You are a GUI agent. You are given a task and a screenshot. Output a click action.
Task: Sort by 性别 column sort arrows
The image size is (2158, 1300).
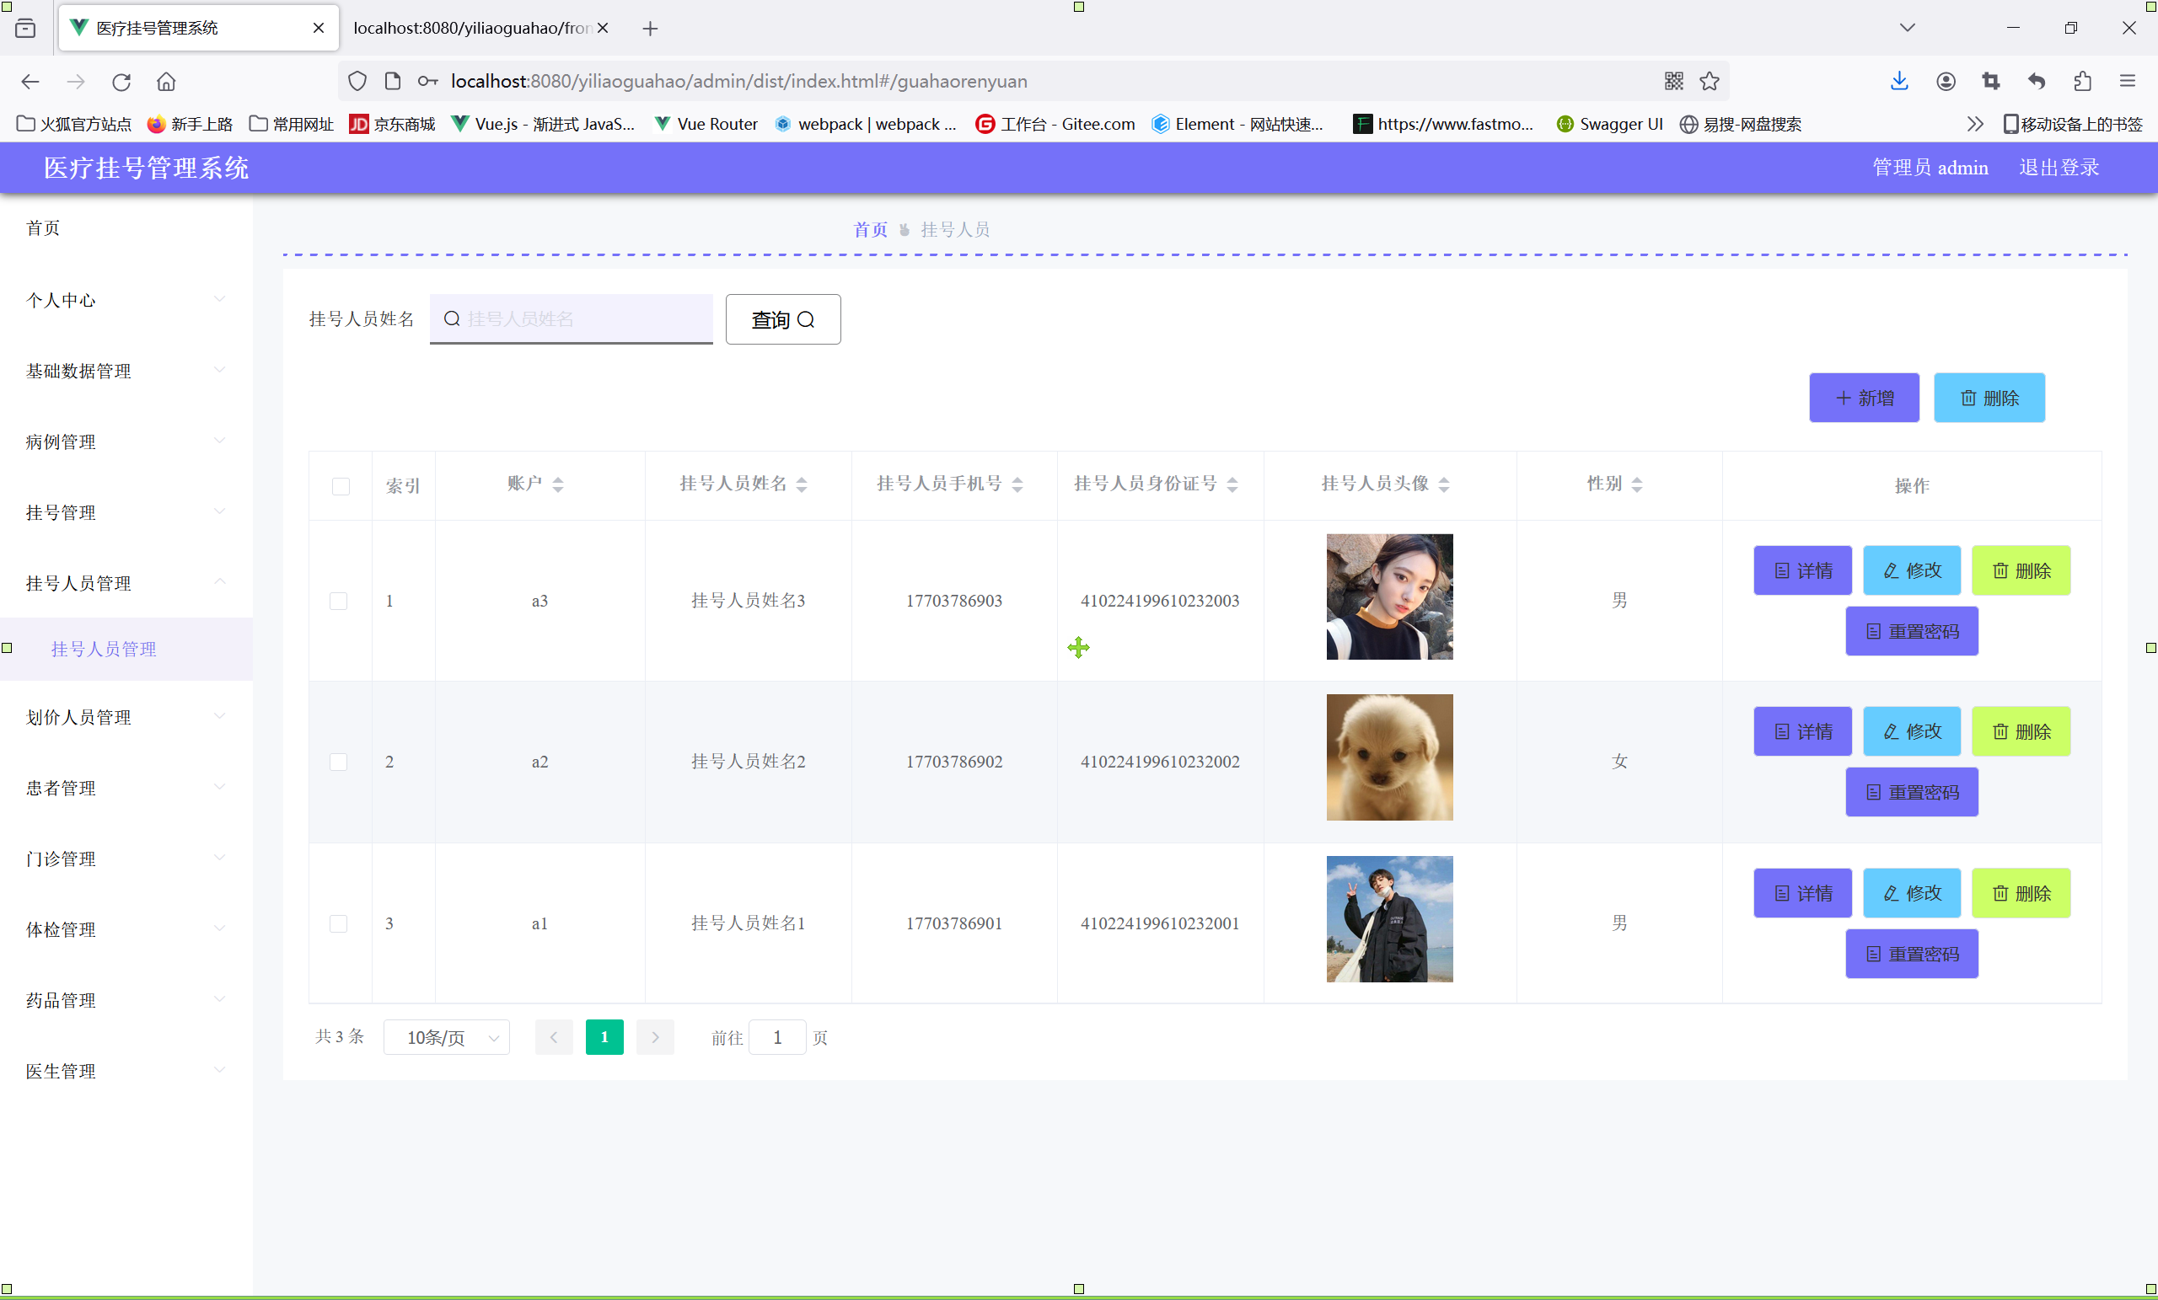[x=1636, y=484]
